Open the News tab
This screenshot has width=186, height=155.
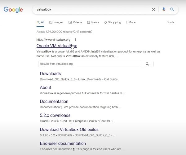point(93,22)
